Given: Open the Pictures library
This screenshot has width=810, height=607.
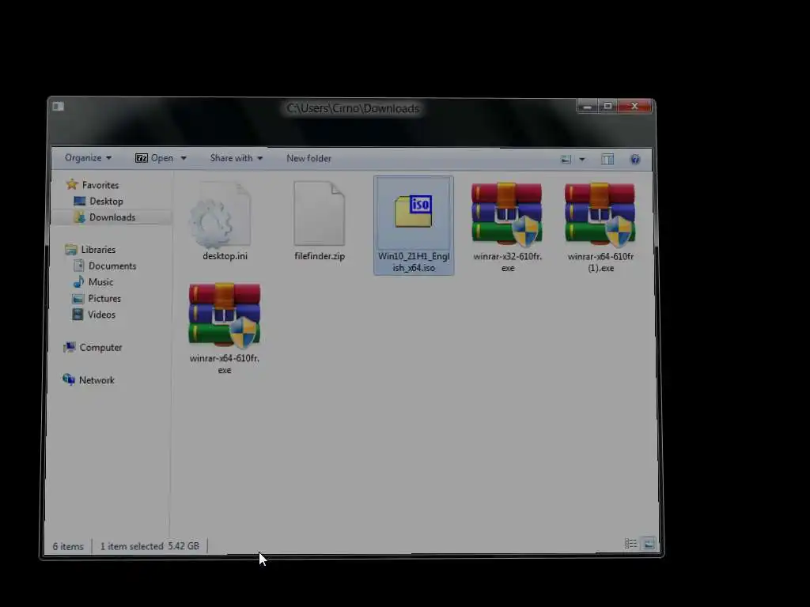Looking at the screenshot, I should tap(97, 298).
